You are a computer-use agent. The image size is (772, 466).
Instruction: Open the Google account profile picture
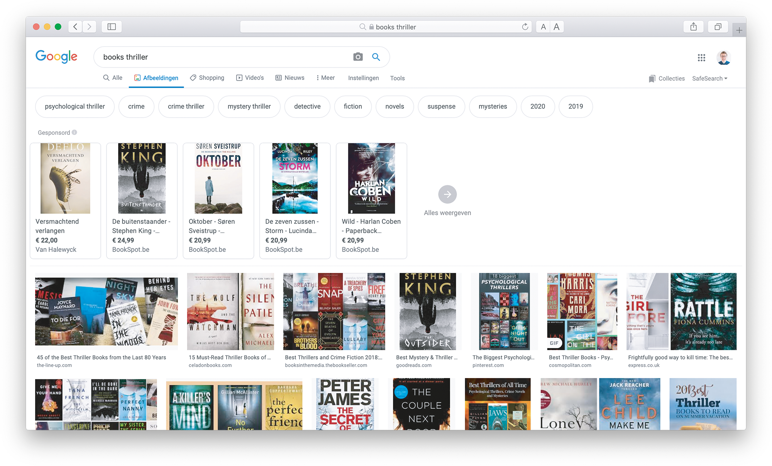click(723, 57)
